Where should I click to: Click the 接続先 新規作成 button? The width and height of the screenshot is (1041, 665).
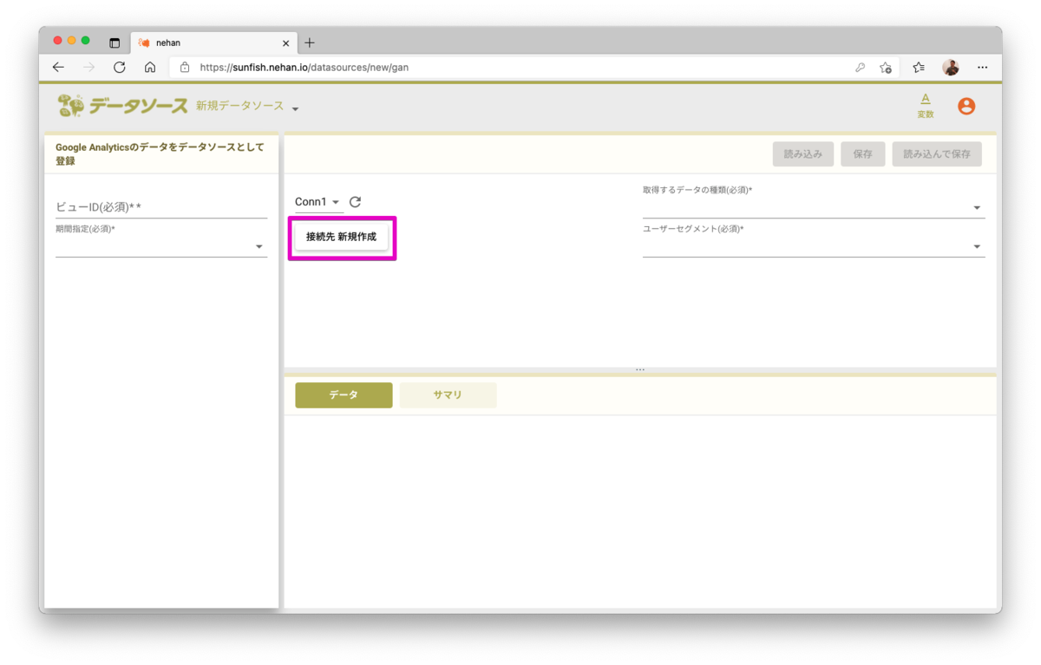[342, 236]
